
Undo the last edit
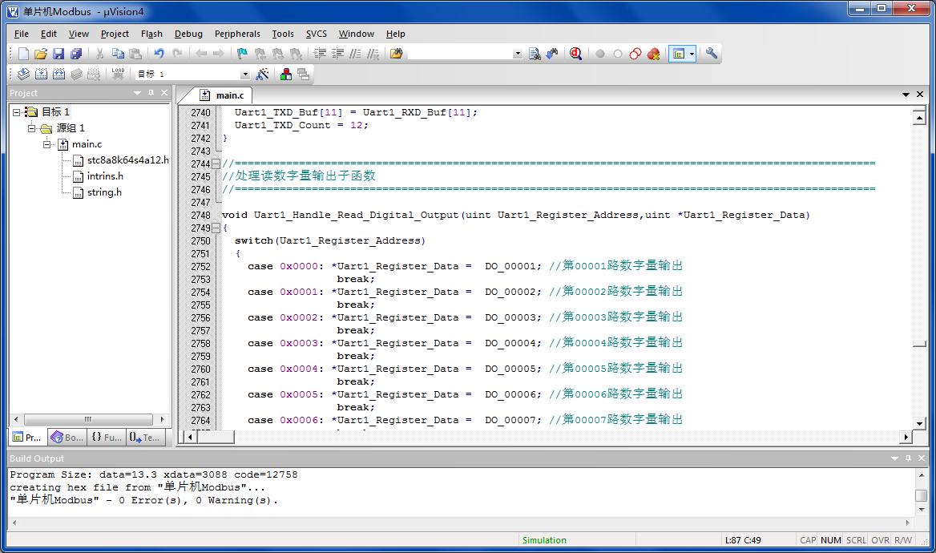pyautogui.click(x=159, y=54)
